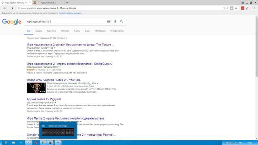Switch to the second 'Адская пытка 2' tab
This screenshot has width=258, height=145.
(48, 3)
